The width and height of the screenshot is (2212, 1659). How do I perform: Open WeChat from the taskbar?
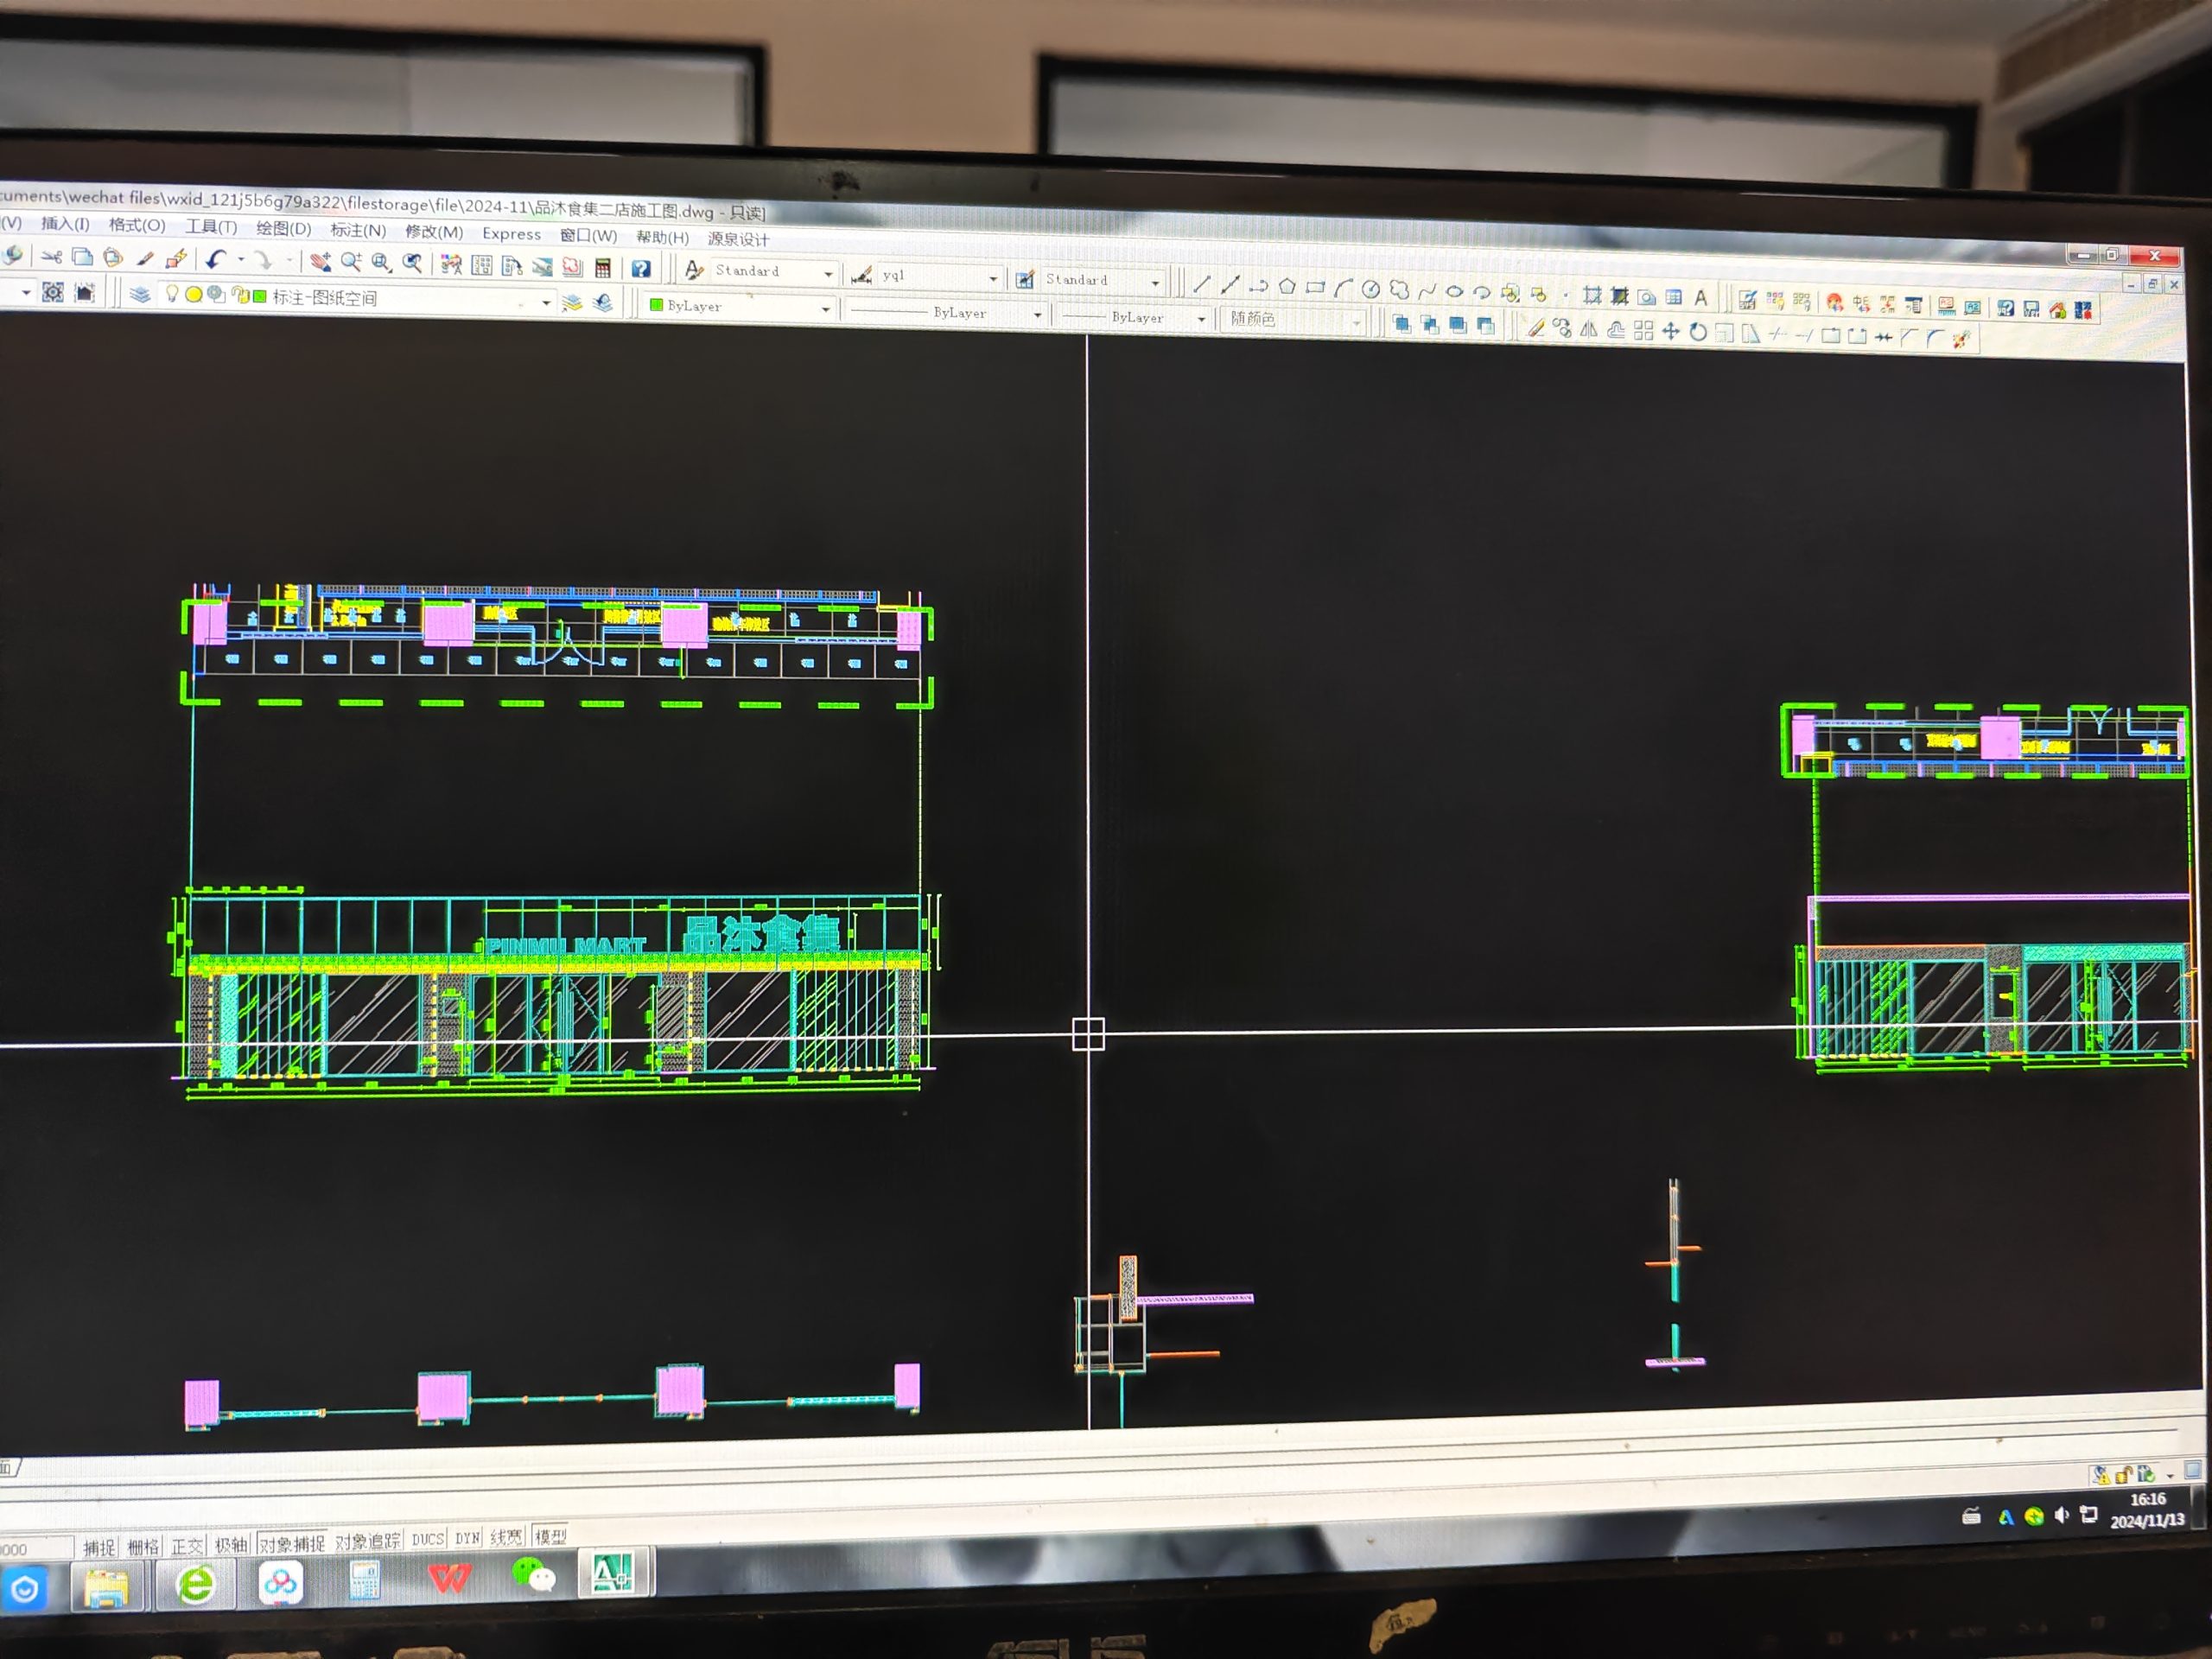(534, 1577)
